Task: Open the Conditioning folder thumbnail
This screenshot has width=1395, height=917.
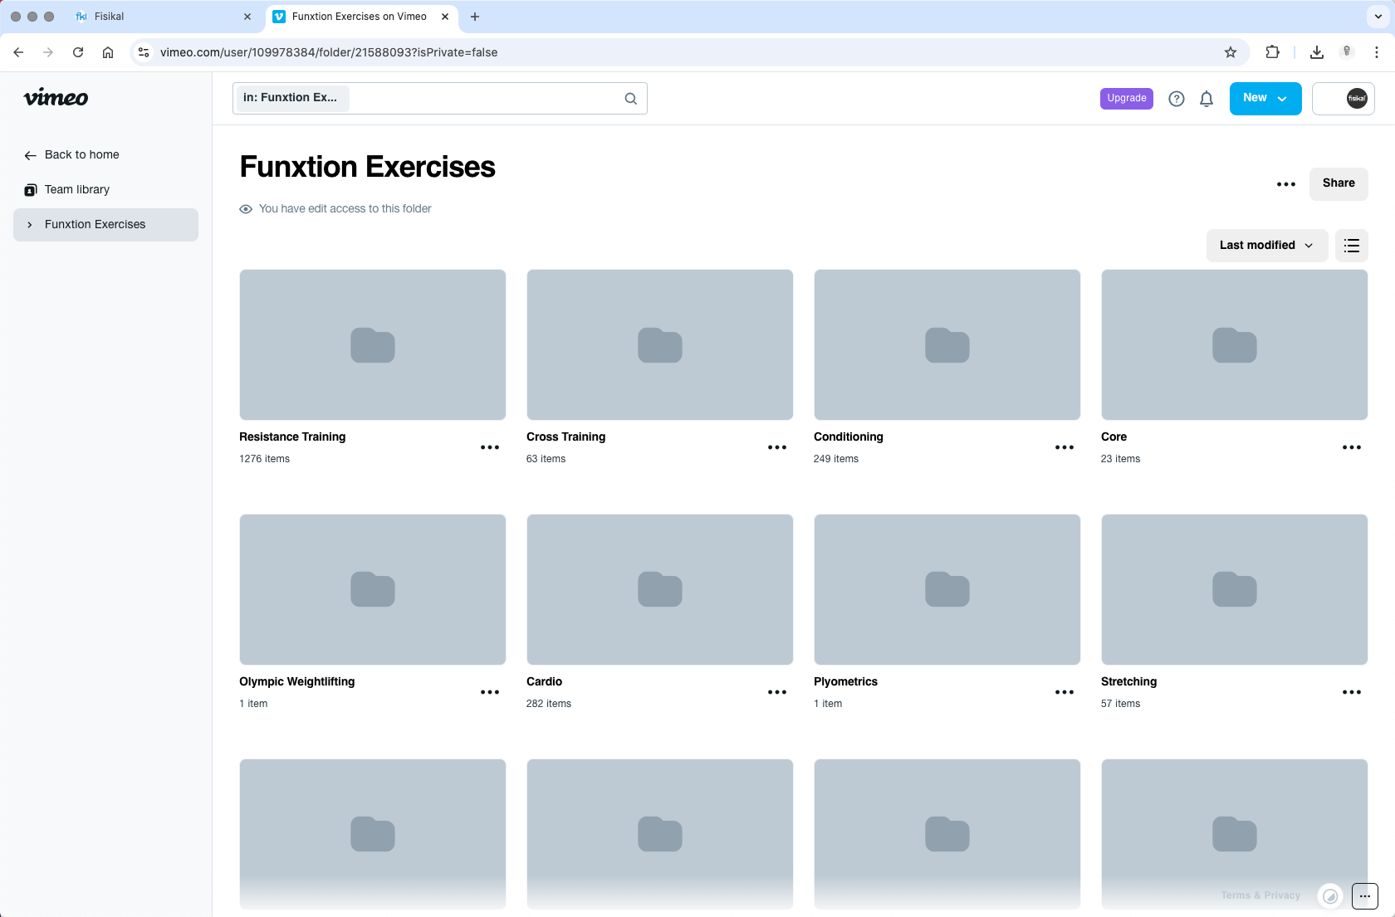Action: click(947, 345)
